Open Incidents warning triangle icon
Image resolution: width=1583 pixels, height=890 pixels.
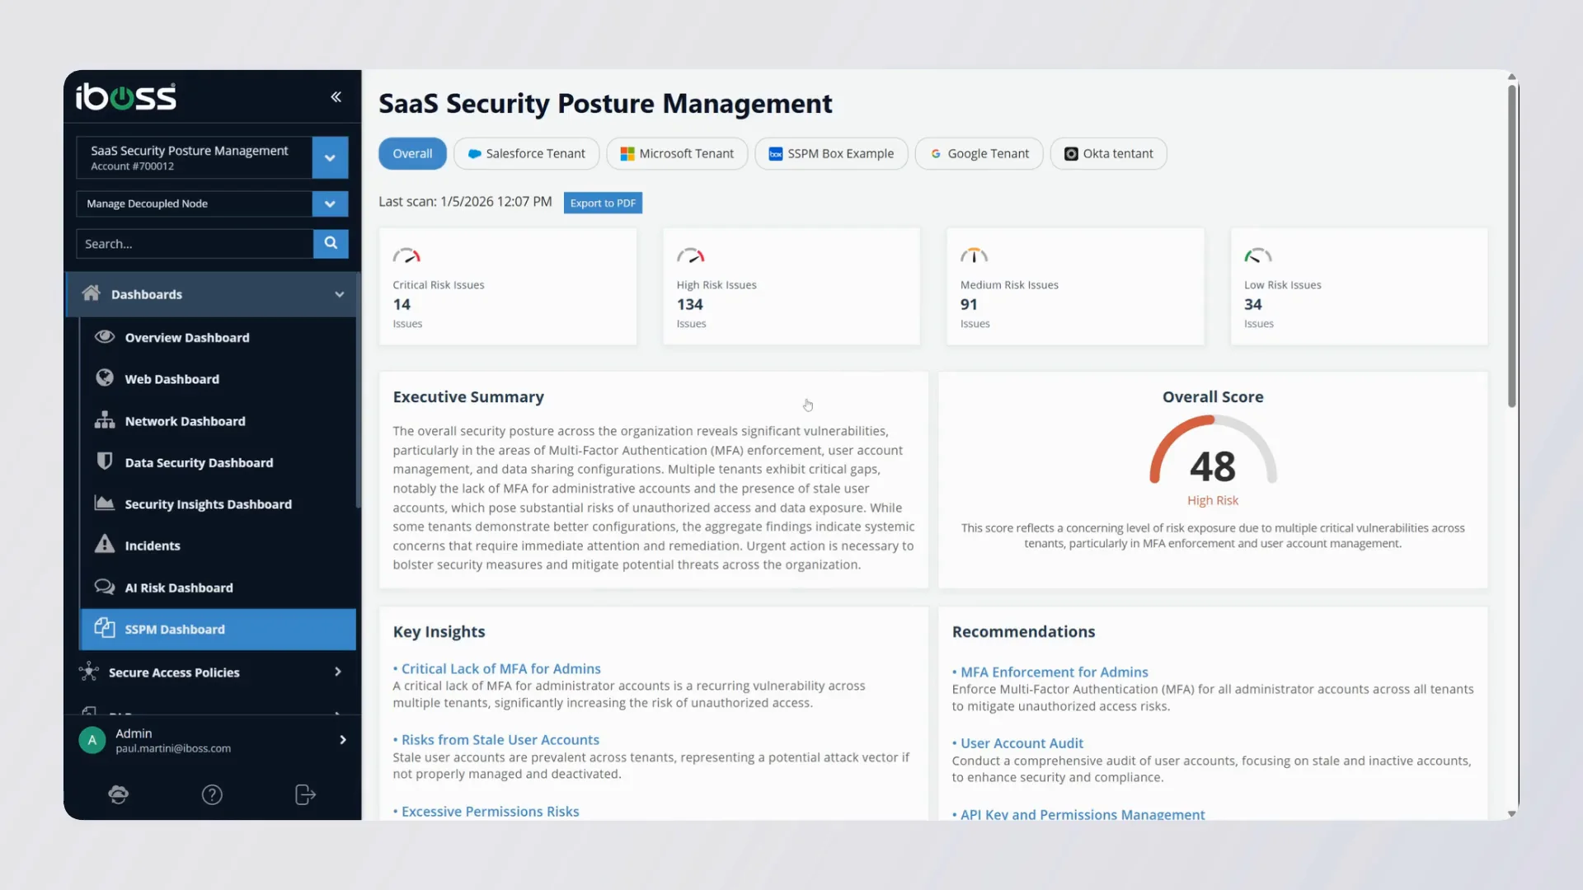pyautogui.click(x=105, y=545)
